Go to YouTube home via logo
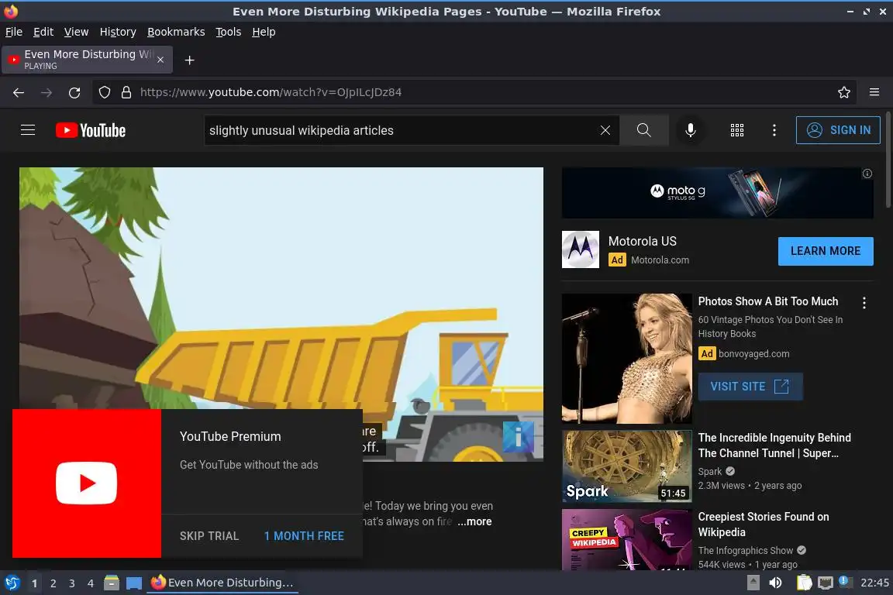 pos(91,130)
